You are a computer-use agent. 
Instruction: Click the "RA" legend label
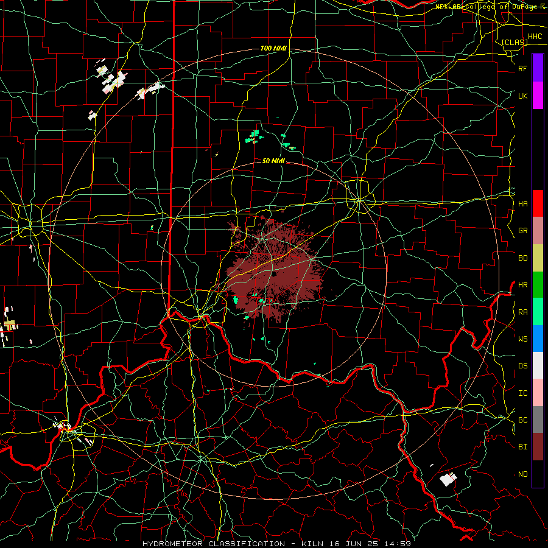click(523, 312)
